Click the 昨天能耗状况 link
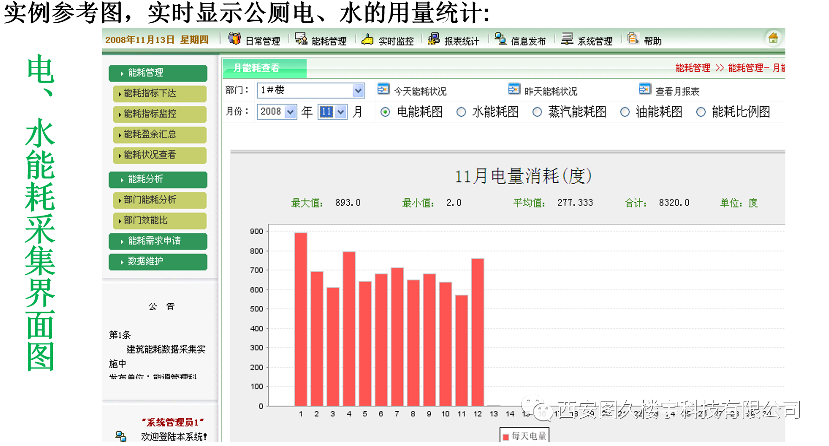The image size is (829, 446). 551,91
